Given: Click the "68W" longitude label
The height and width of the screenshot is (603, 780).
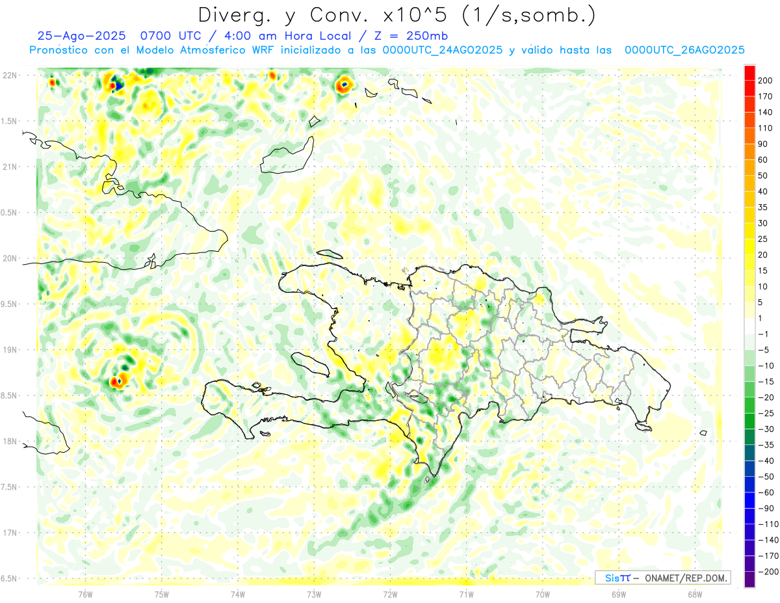Looking at the screenshot, I should 695,594.
